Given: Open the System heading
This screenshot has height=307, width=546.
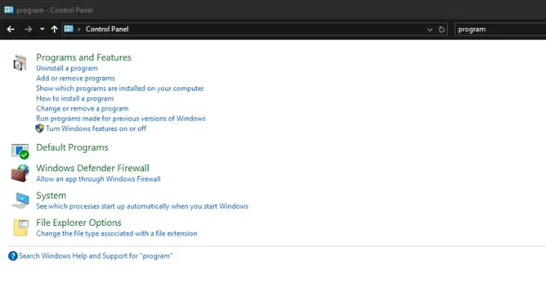Looking at the screenshot, I should pyautogui.click(x=52, y=196).
